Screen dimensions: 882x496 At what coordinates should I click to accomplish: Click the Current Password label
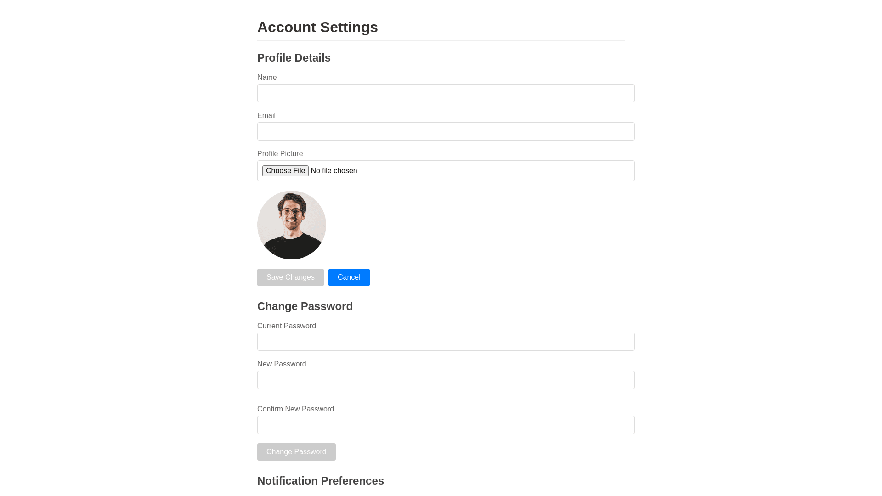(x=287, y=326)
